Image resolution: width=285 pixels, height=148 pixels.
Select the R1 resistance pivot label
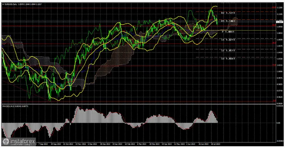[228, 21]
